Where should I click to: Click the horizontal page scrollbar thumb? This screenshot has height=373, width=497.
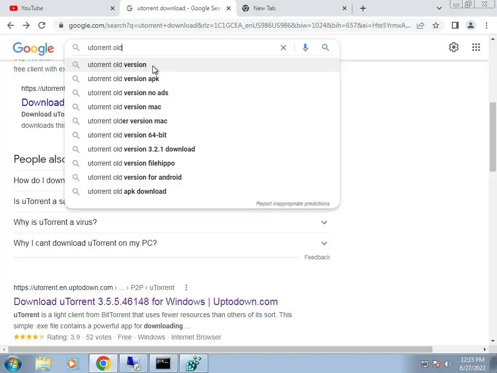click(220, 349)
